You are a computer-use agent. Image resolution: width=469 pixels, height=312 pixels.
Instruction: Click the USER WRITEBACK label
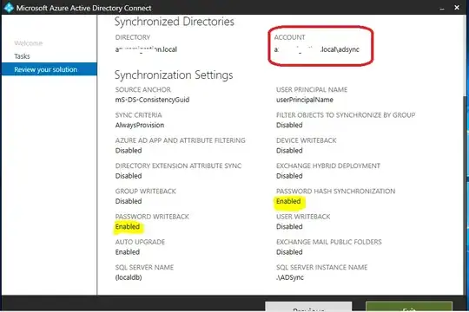pos(303,217)
